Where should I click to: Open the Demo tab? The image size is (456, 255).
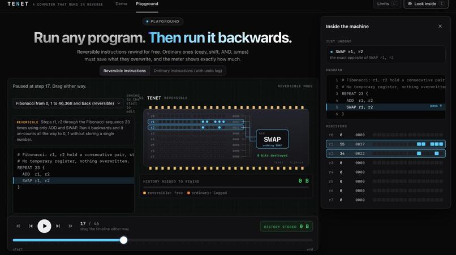[x=121, y=4]
